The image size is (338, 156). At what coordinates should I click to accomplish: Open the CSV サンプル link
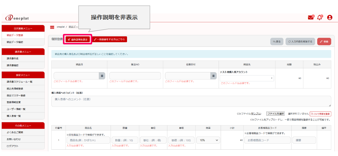(x=256, y=114)
